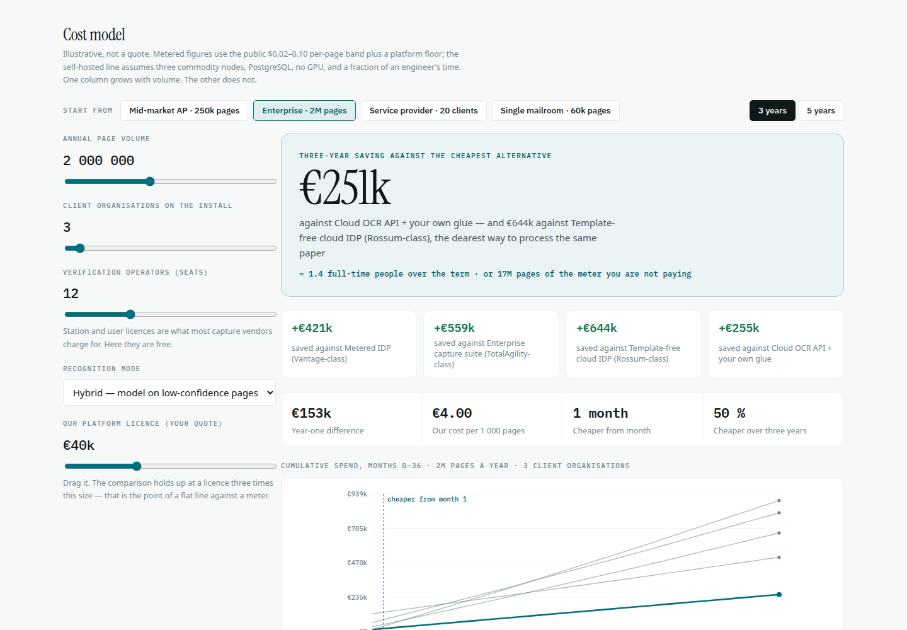Click the seats value 12
Screen dimensions: 907x630
coord(71,294)
